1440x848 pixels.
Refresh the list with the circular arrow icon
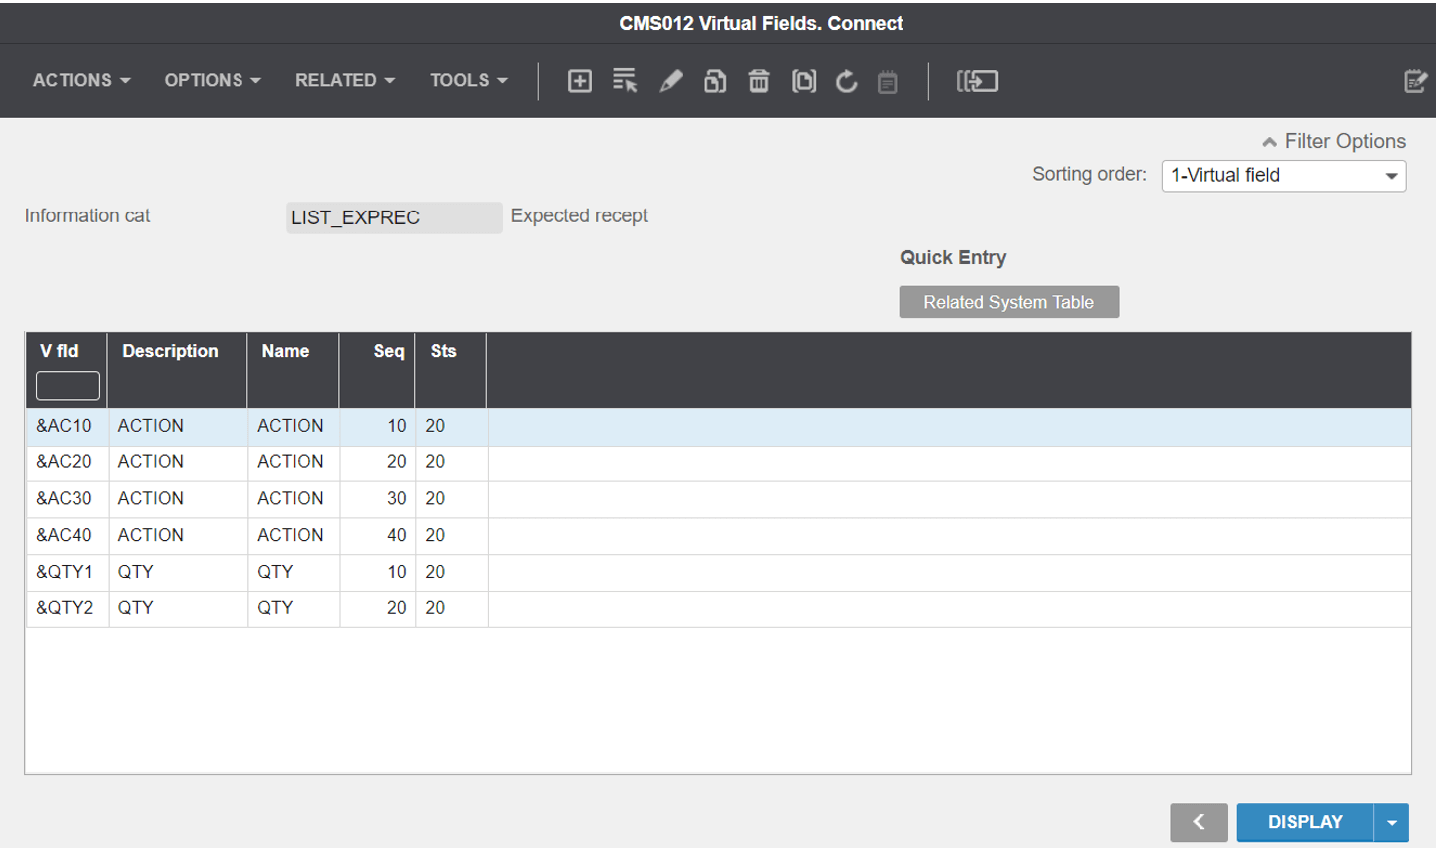pos(846,81)
